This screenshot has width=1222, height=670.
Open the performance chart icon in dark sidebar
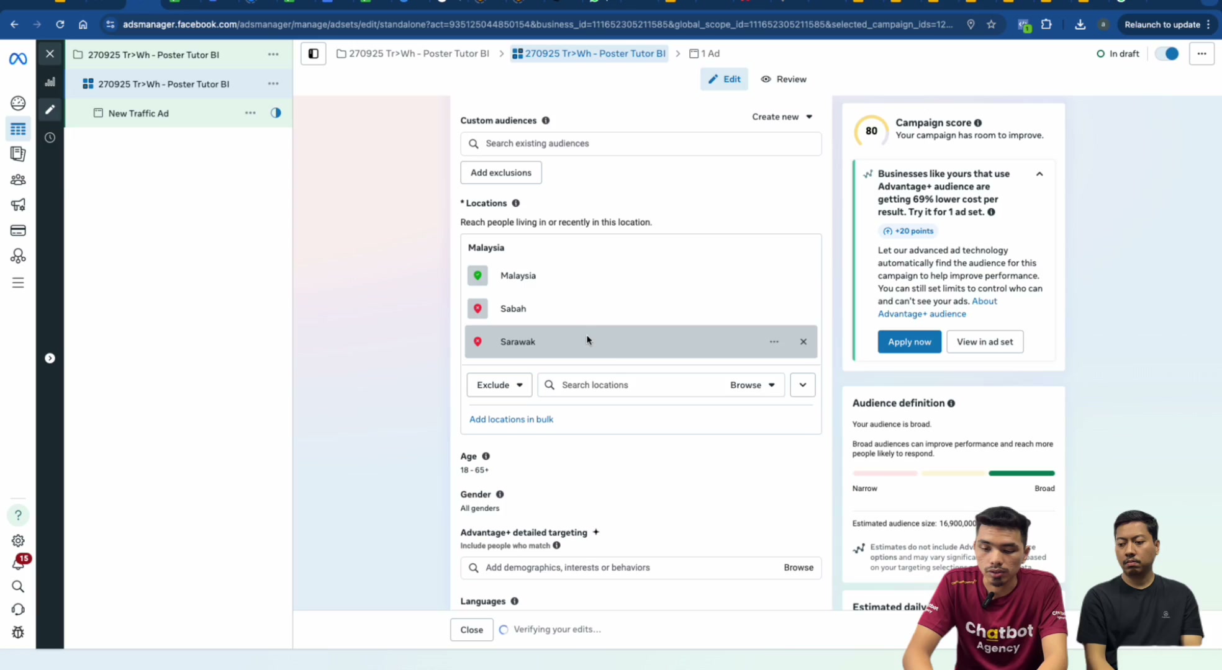(x=50, y=82)
